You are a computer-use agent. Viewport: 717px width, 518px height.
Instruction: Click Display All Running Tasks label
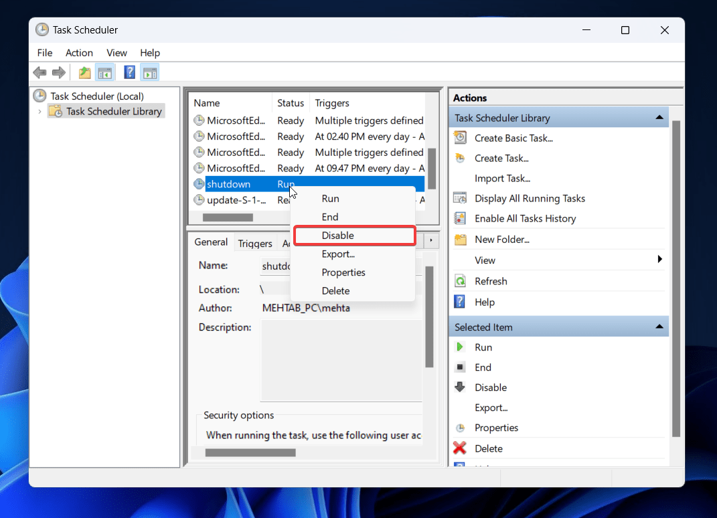click(x=530, y=198)
